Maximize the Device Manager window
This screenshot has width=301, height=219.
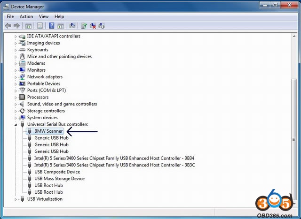tap(275, 5)
